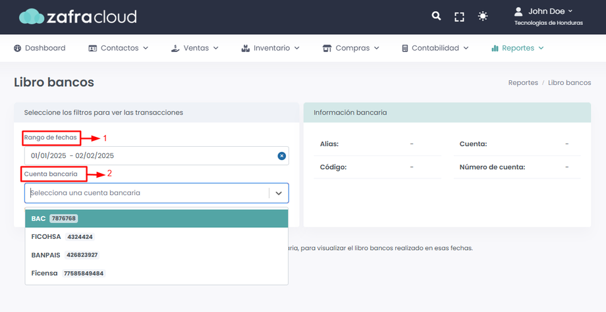Viewport: 606px width, 312px height.
Task: Click the Contabilidad calculator icon
Action: pyautogui.click(x=405, y=48)
